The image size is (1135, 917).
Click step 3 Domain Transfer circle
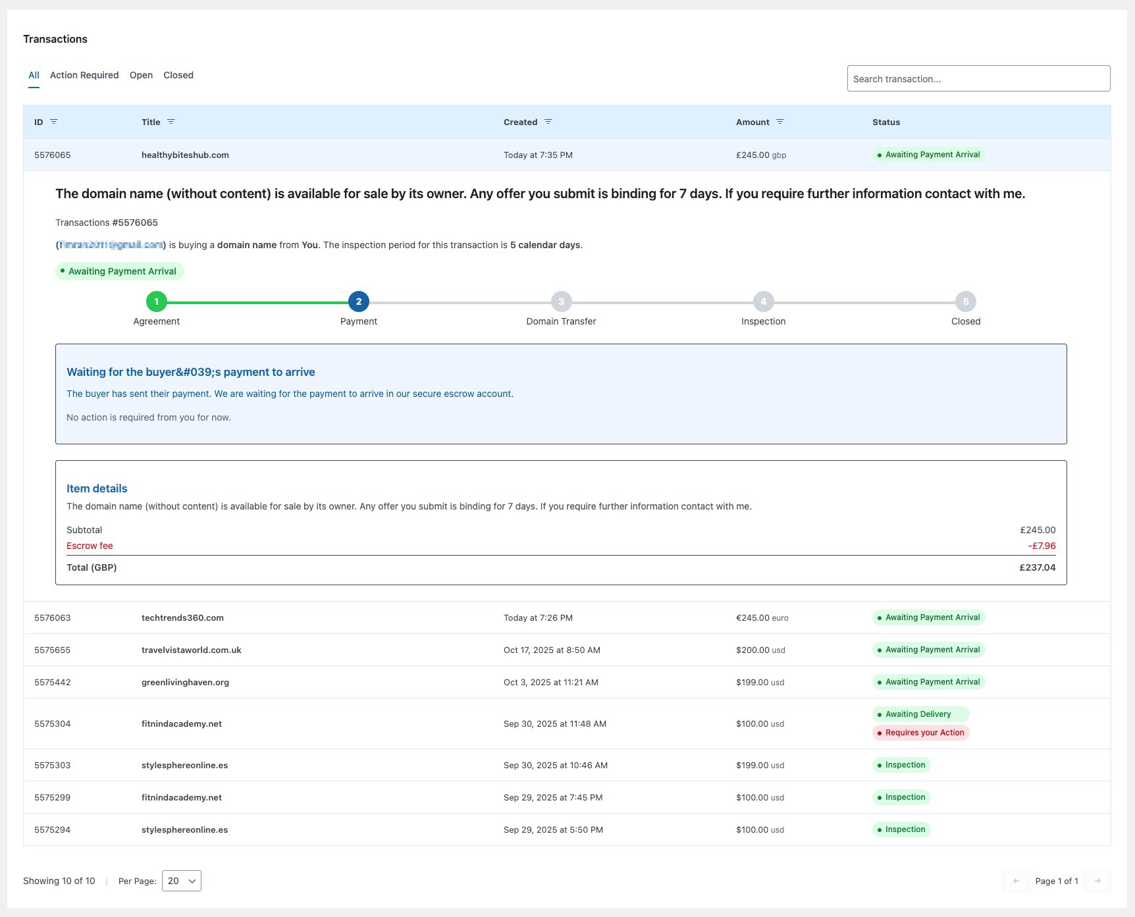coord(561,301)
